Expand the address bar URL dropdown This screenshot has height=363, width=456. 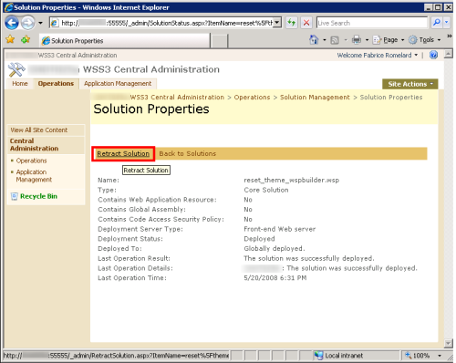click(x=276, y=23)
